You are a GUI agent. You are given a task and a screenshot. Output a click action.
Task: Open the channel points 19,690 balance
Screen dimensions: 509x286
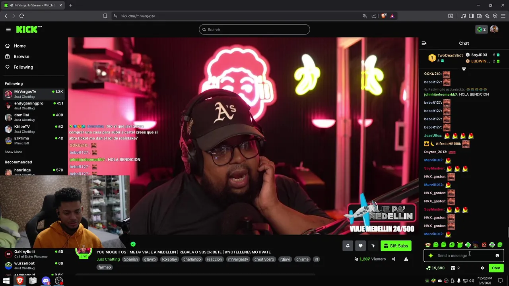point(435,268)
